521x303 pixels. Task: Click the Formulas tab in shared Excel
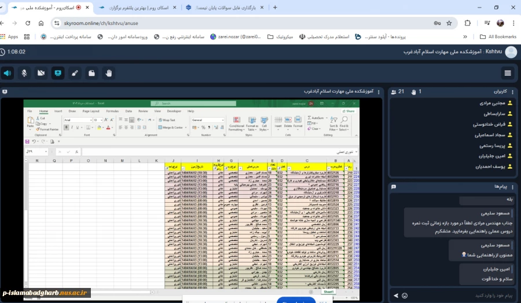click(x=112, y=111)
